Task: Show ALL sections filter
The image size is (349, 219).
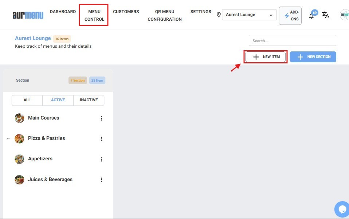Action: (27, 100)
